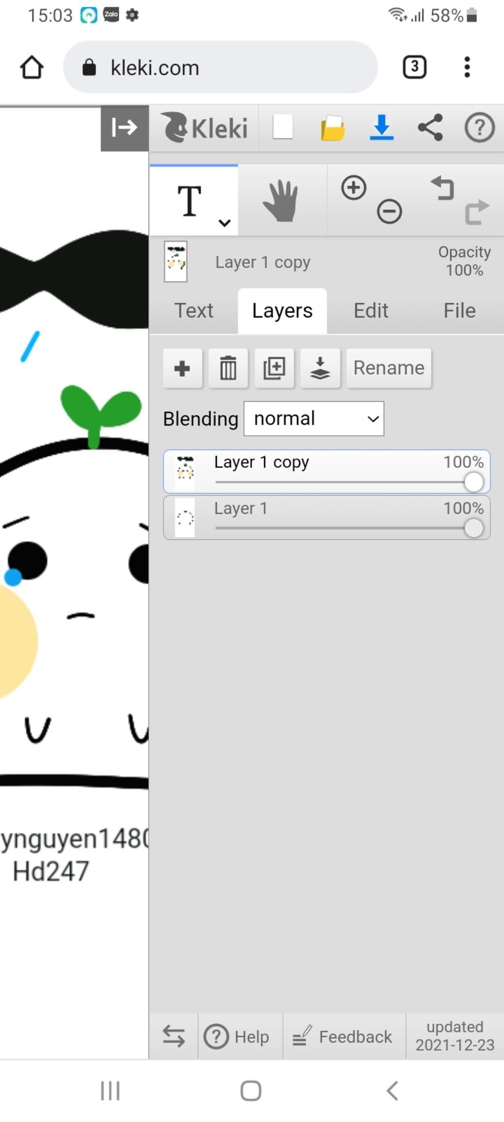The image size is (504, 1122).
Task: Click the Layer 1 opacity slider handle
Action: click(473, 528)
